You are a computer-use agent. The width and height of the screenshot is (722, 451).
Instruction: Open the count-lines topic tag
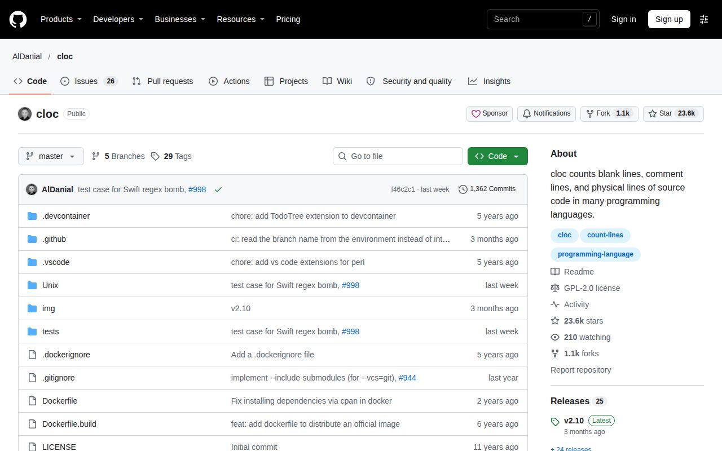point(605,235)
